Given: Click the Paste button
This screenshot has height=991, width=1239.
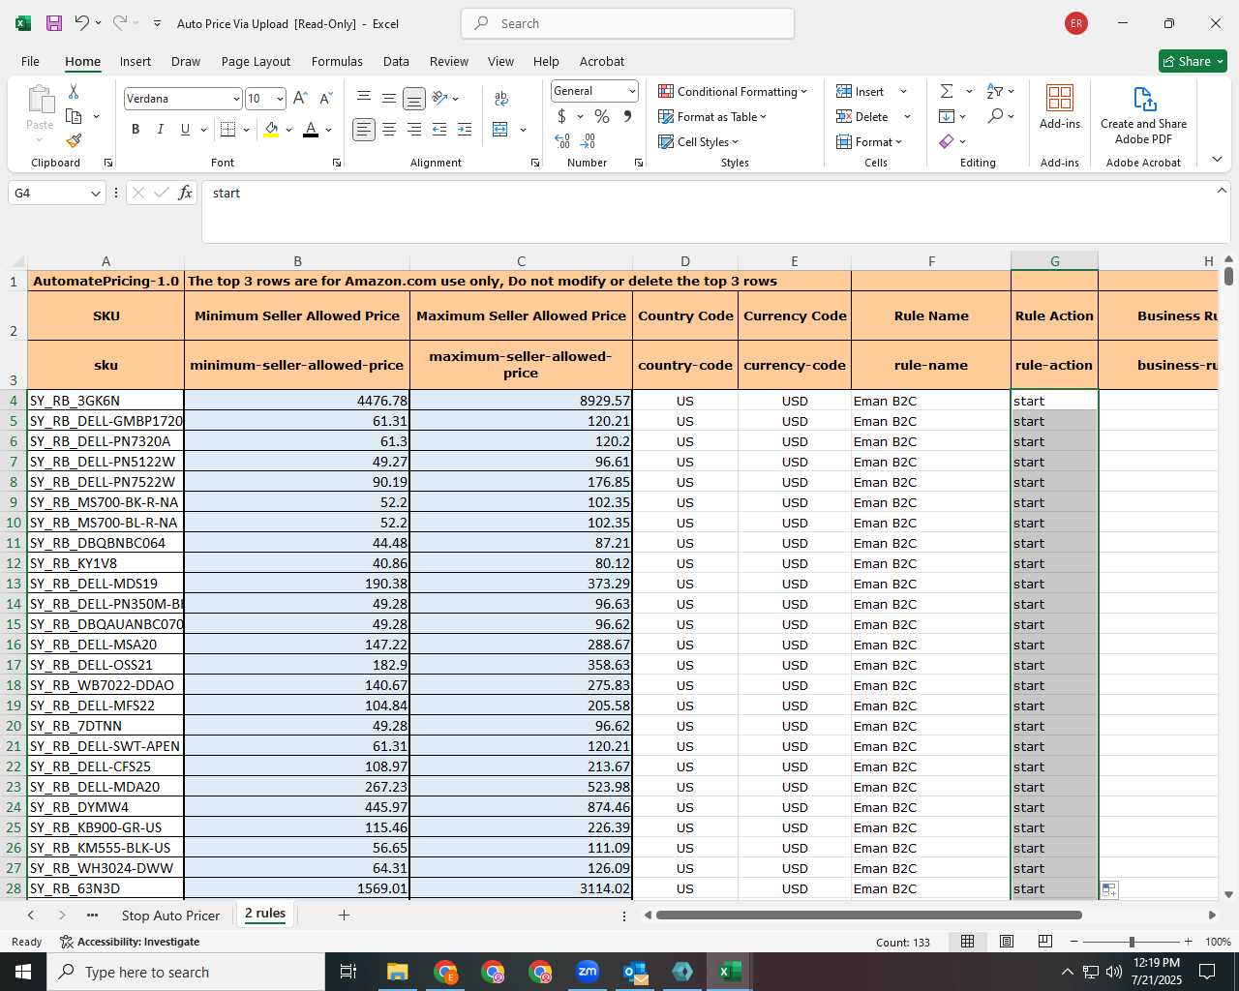Looking at the screenshot, I should point(40,107).
